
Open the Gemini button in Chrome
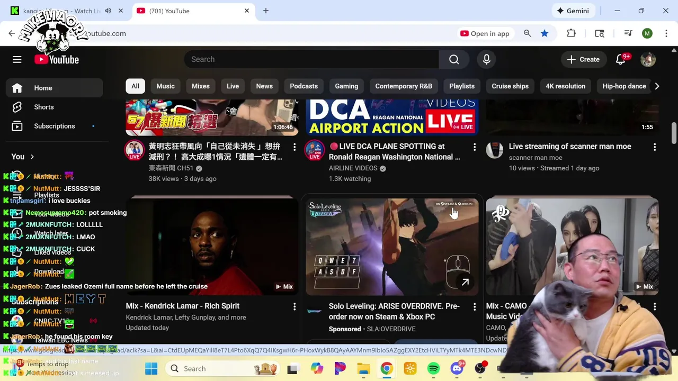[x=572, y=11]
